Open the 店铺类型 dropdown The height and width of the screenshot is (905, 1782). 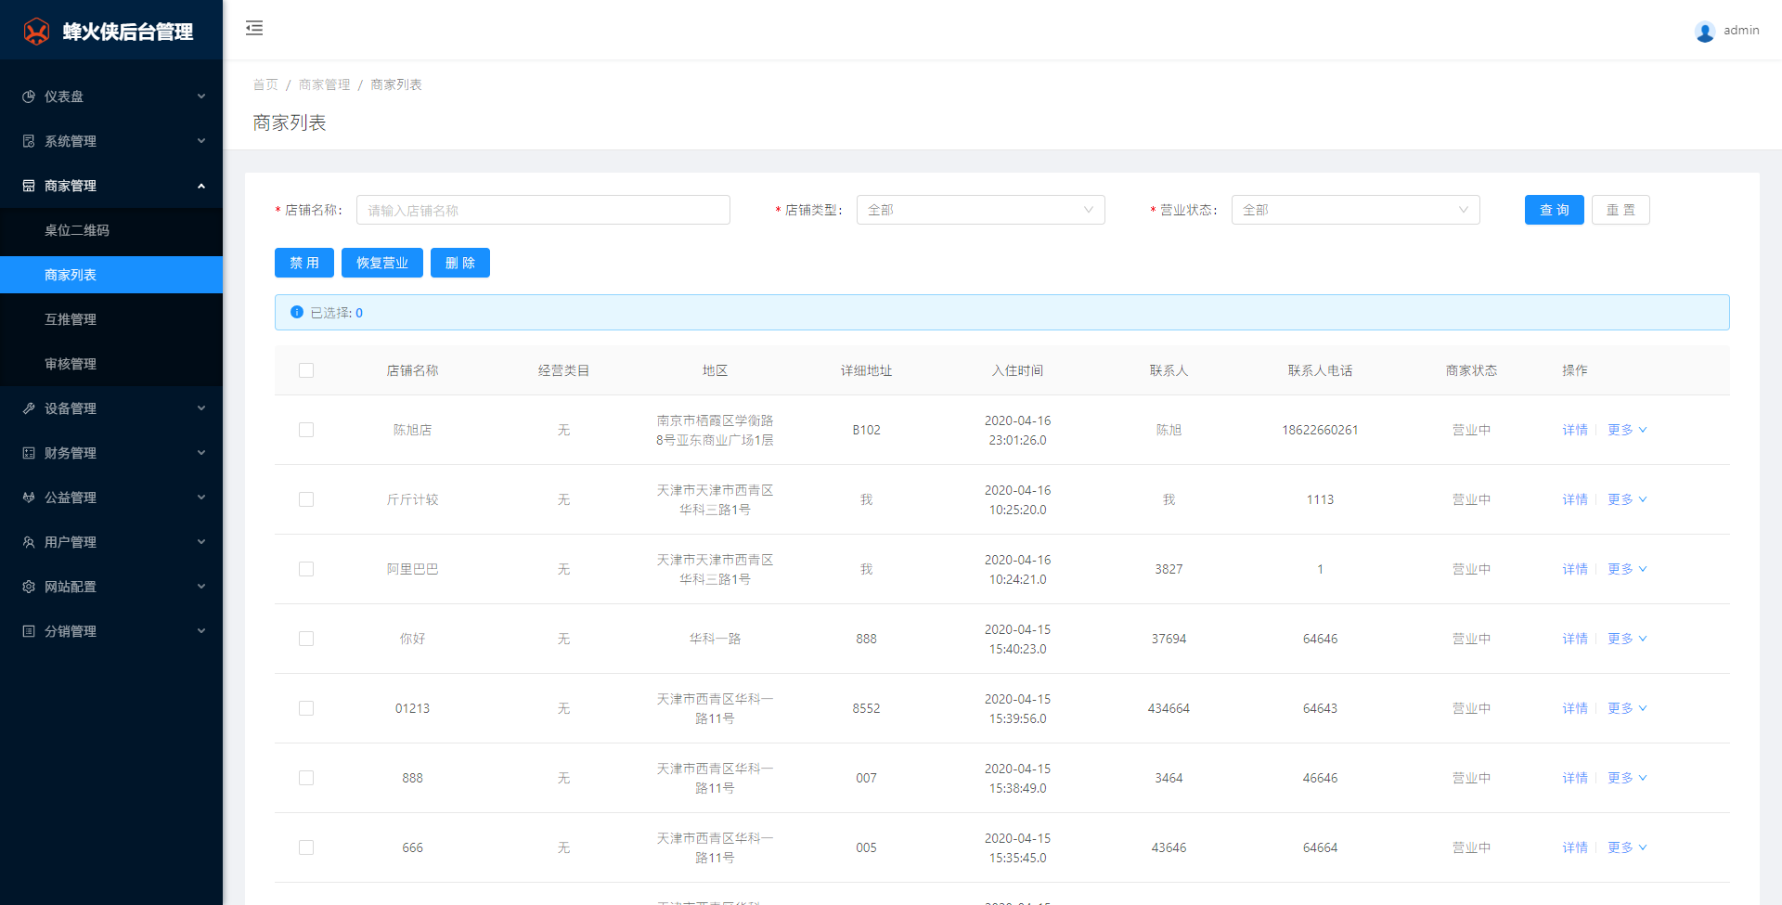click(x=980, y=210)
